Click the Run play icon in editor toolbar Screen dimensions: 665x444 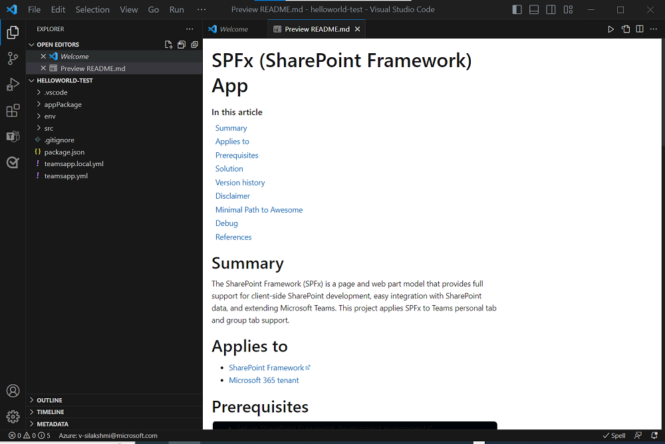pos(610,29)
